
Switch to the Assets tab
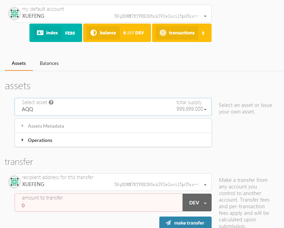(x=19, y=63)
